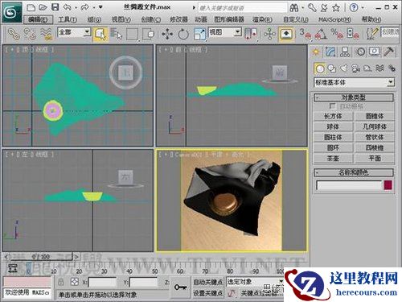Click the Teapot primitive button
The image size is (402, 302).
(333, 159)
